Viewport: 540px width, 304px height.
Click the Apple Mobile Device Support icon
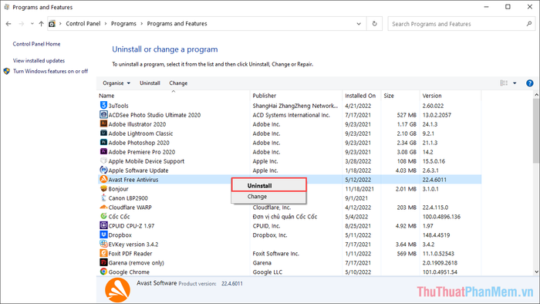[103, 160]
